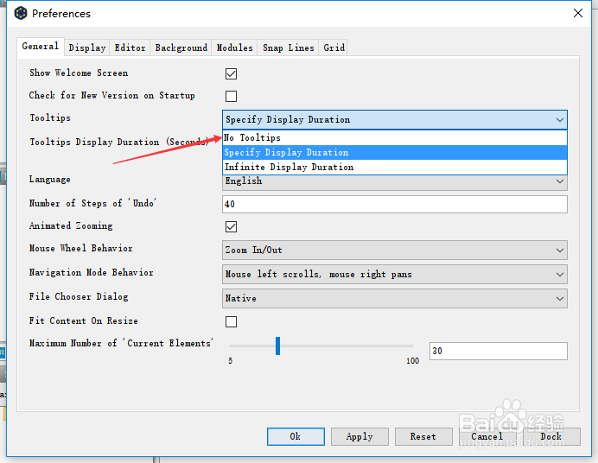
Task: Click the Dock button
Action: (x=551, y=436)
